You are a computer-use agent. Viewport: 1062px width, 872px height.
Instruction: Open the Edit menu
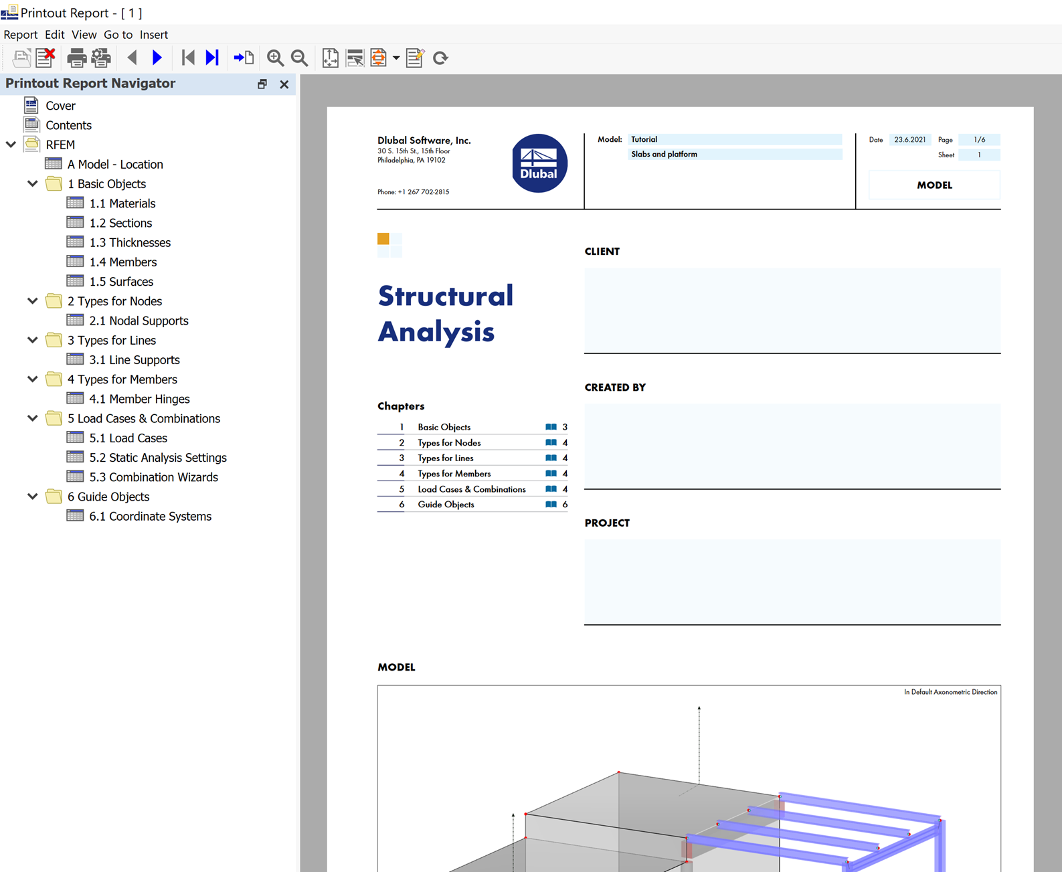click(x=55, y=35)
